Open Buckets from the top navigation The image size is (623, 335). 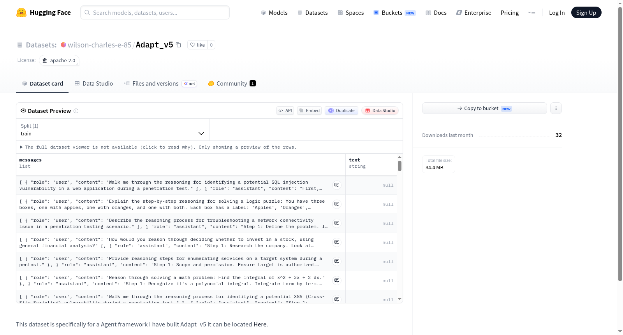point(394,13)
